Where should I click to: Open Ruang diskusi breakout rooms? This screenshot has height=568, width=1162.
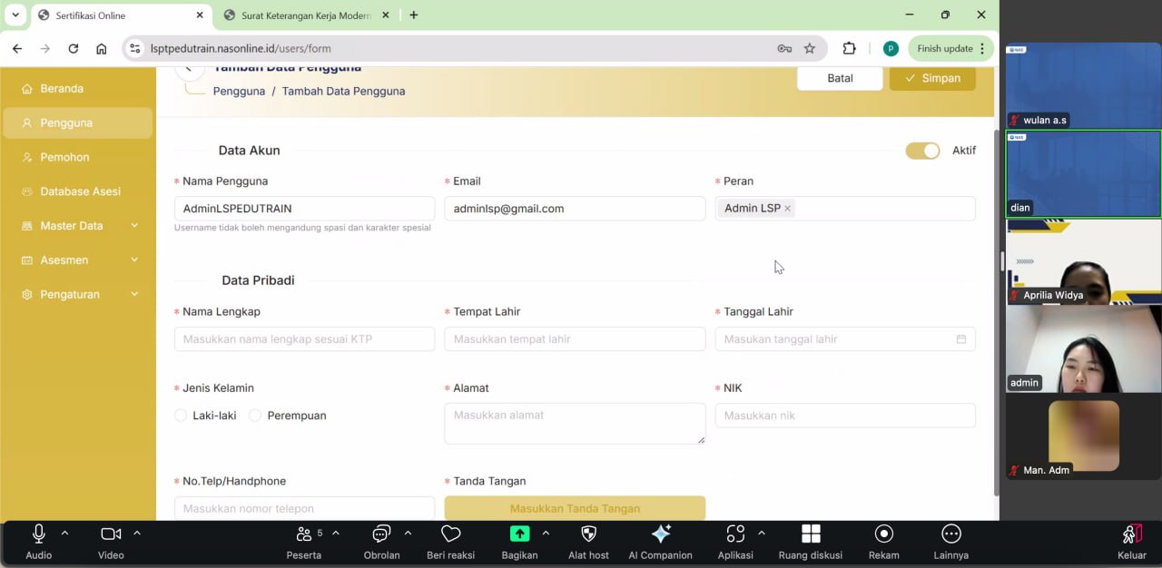coord(811,534)
